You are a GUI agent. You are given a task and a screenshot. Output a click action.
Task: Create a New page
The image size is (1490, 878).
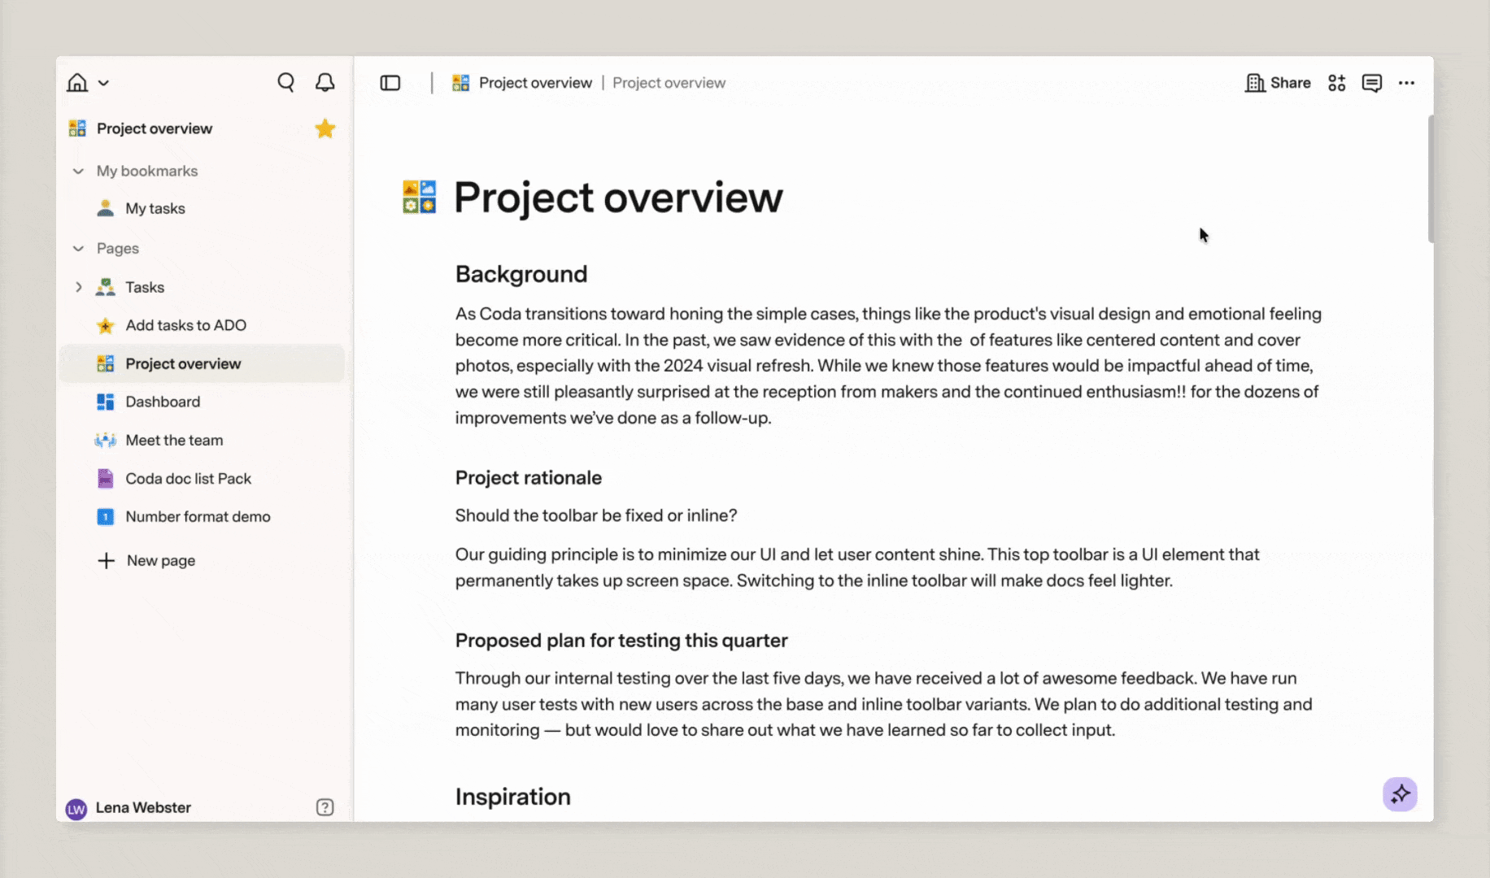[161, 561]
